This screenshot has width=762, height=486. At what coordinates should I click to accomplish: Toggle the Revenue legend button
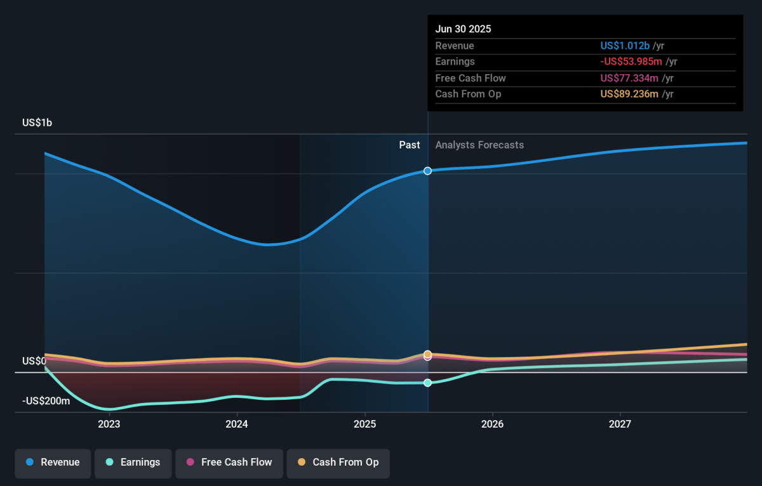click(53, 463)
